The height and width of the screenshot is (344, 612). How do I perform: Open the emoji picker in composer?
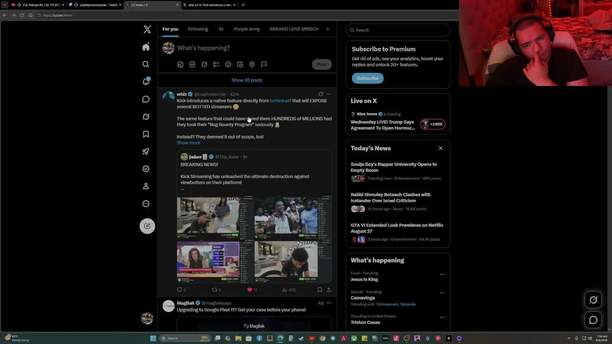coord(228,64)
